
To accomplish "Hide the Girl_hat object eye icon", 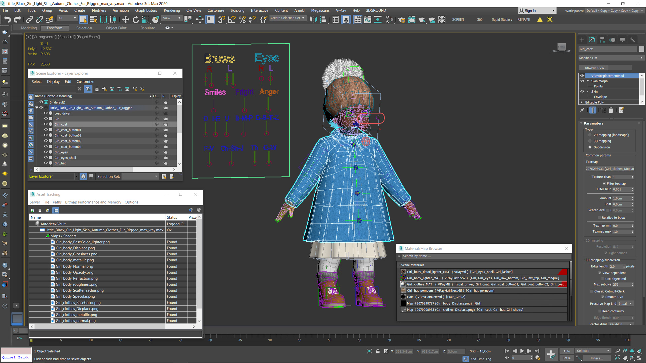I will [x=46, y=163].
